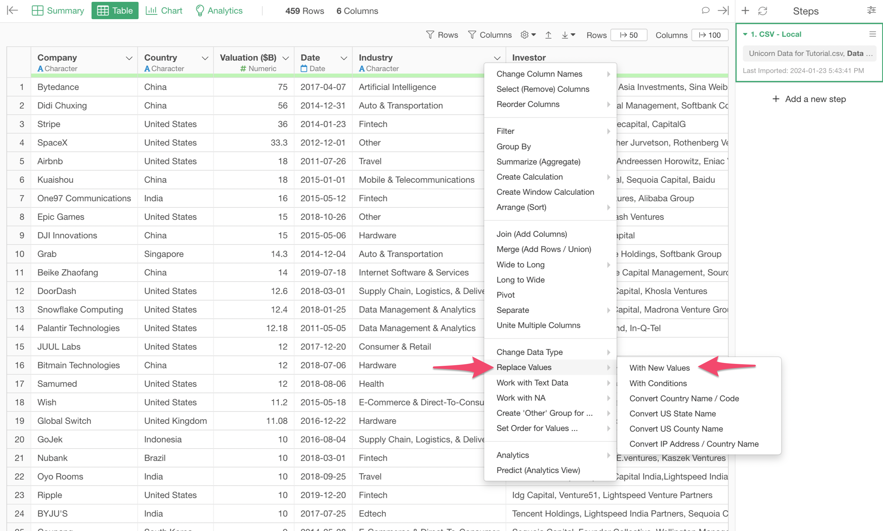Click Add a new step
Screen dimensions: 883x531
(x=809, y=99)
